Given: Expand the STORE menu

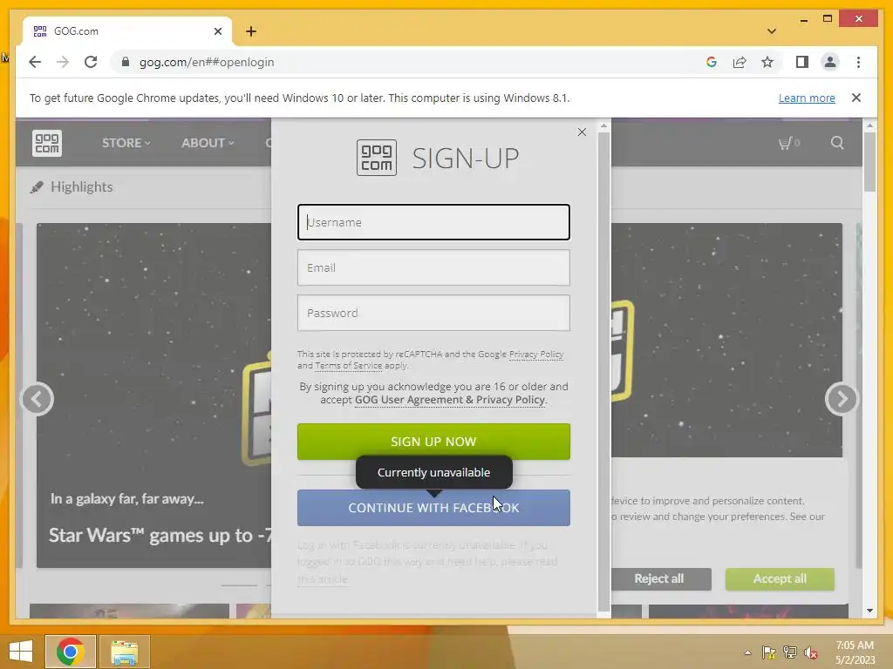Looking at the screenshot, I should [126, 143].
